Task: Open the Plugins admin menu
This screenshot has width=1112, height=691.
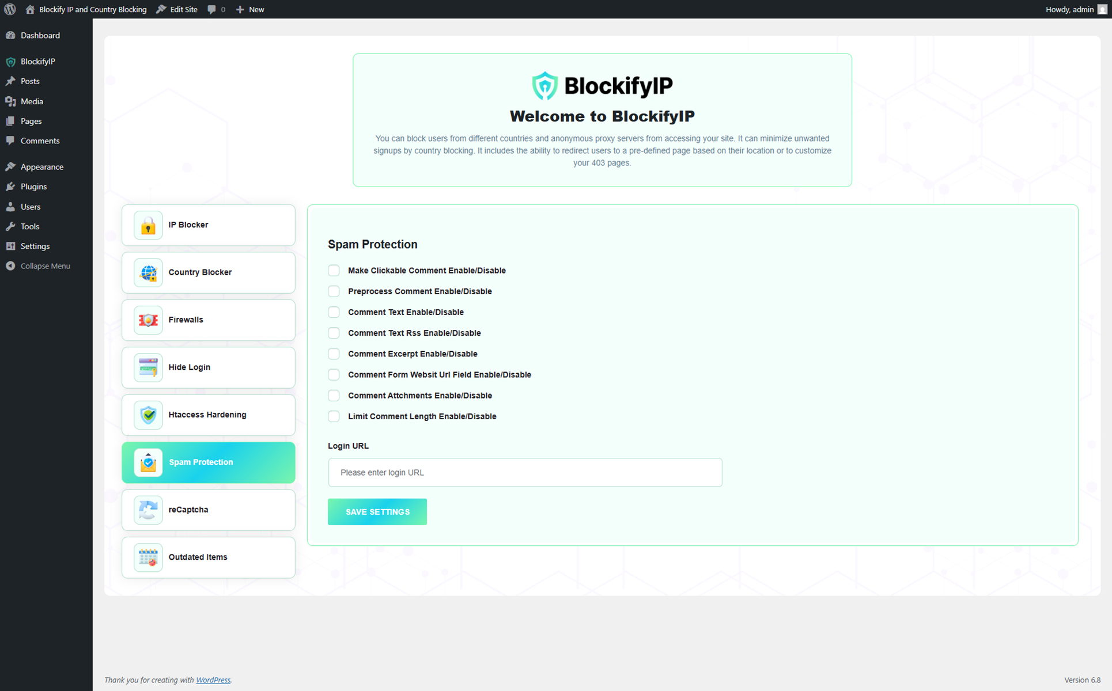Action: click(x=33, y=187)
